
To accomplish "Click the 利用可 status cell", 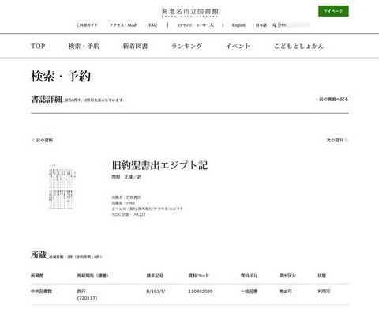I will [x=324, y=292].
